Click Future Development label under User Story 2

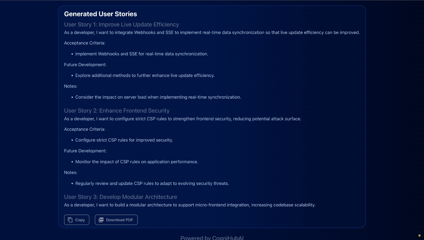point(85,151)
